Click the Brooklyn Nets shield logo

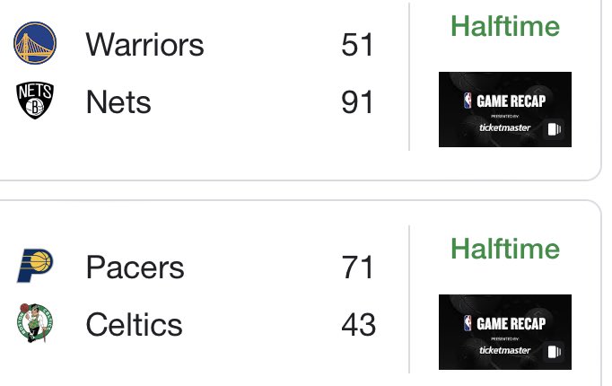[x=35, y=101]
